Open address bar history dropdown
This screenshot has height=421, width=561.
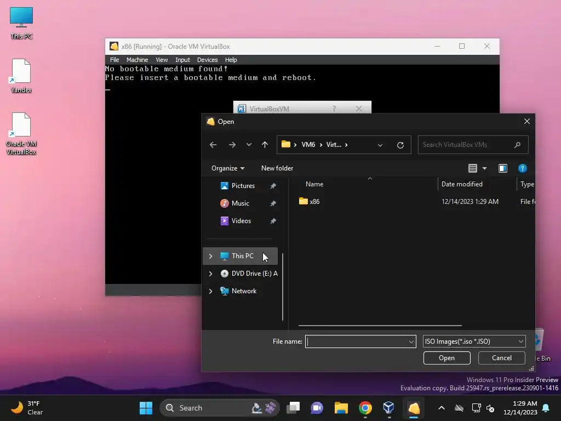(380, 145)
